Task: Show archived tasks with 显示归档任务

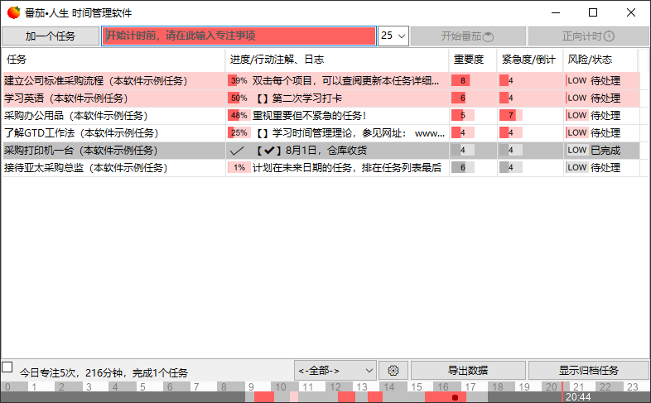Action: tap(588, 370)
